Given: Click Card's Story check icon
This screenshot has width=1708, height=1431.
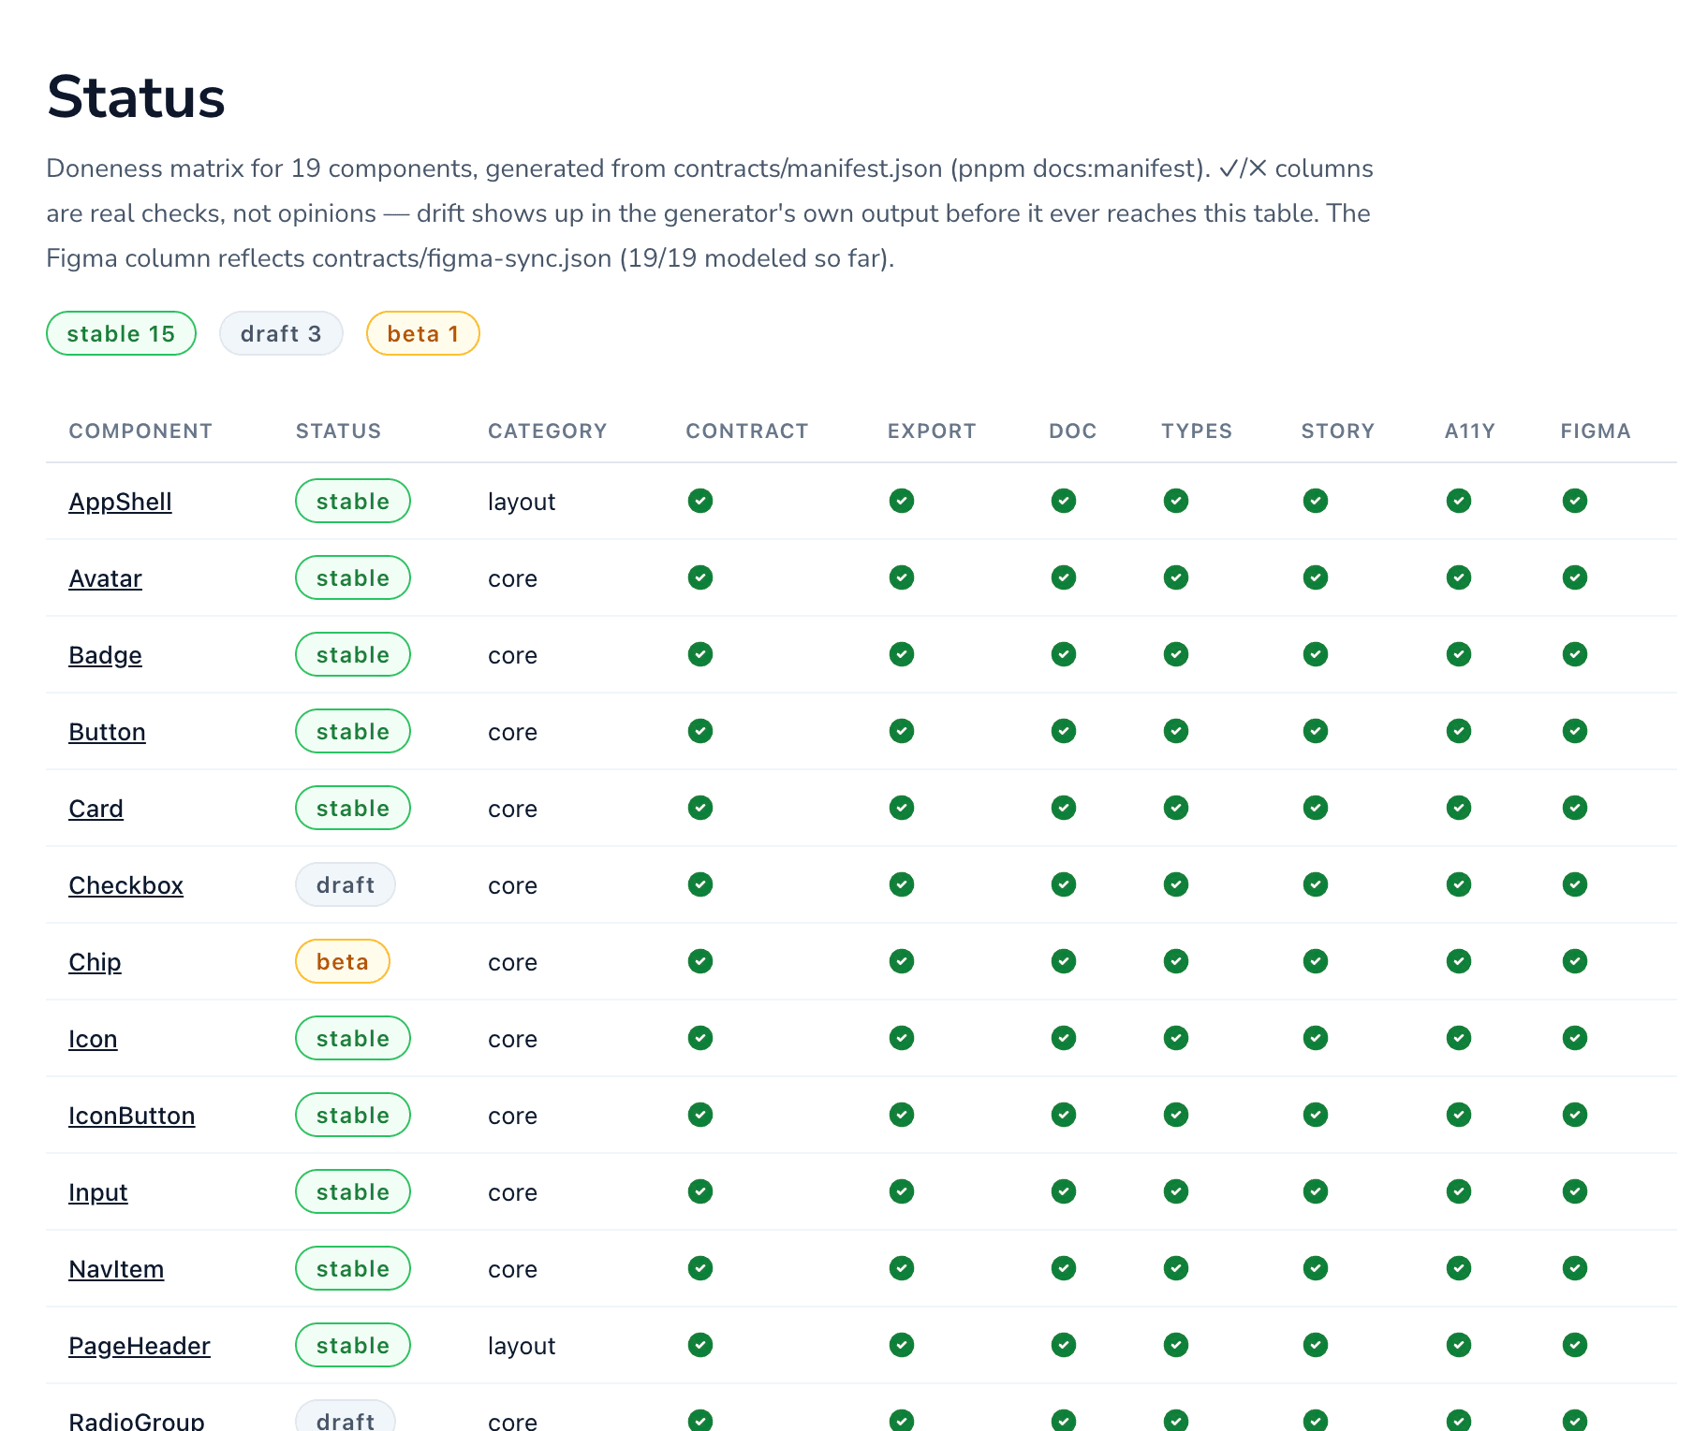Looking at the screenshot, I should click(1316, 808).
